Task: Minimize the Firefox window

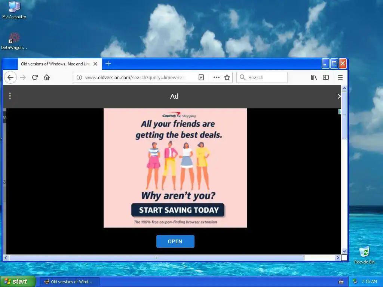Action: point(325,64)
